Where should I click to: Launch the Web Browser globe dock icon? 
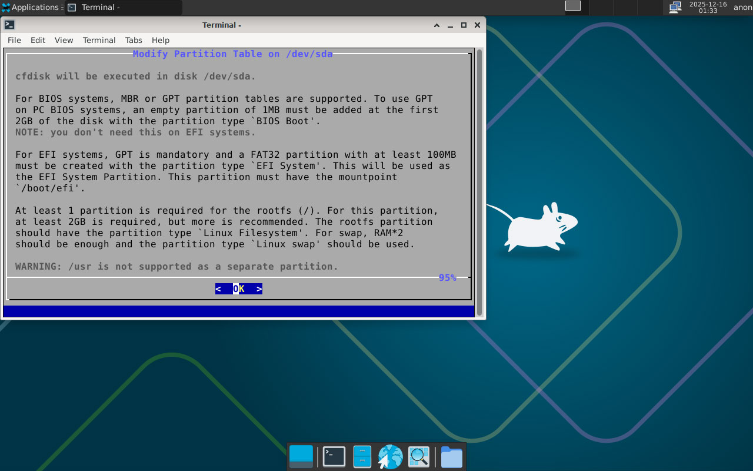[x=390, y=457]
